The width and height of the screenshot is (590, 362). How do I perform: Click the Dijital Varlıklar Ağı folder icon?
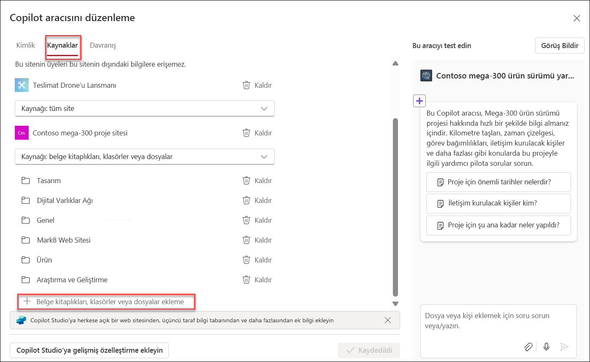26,200
